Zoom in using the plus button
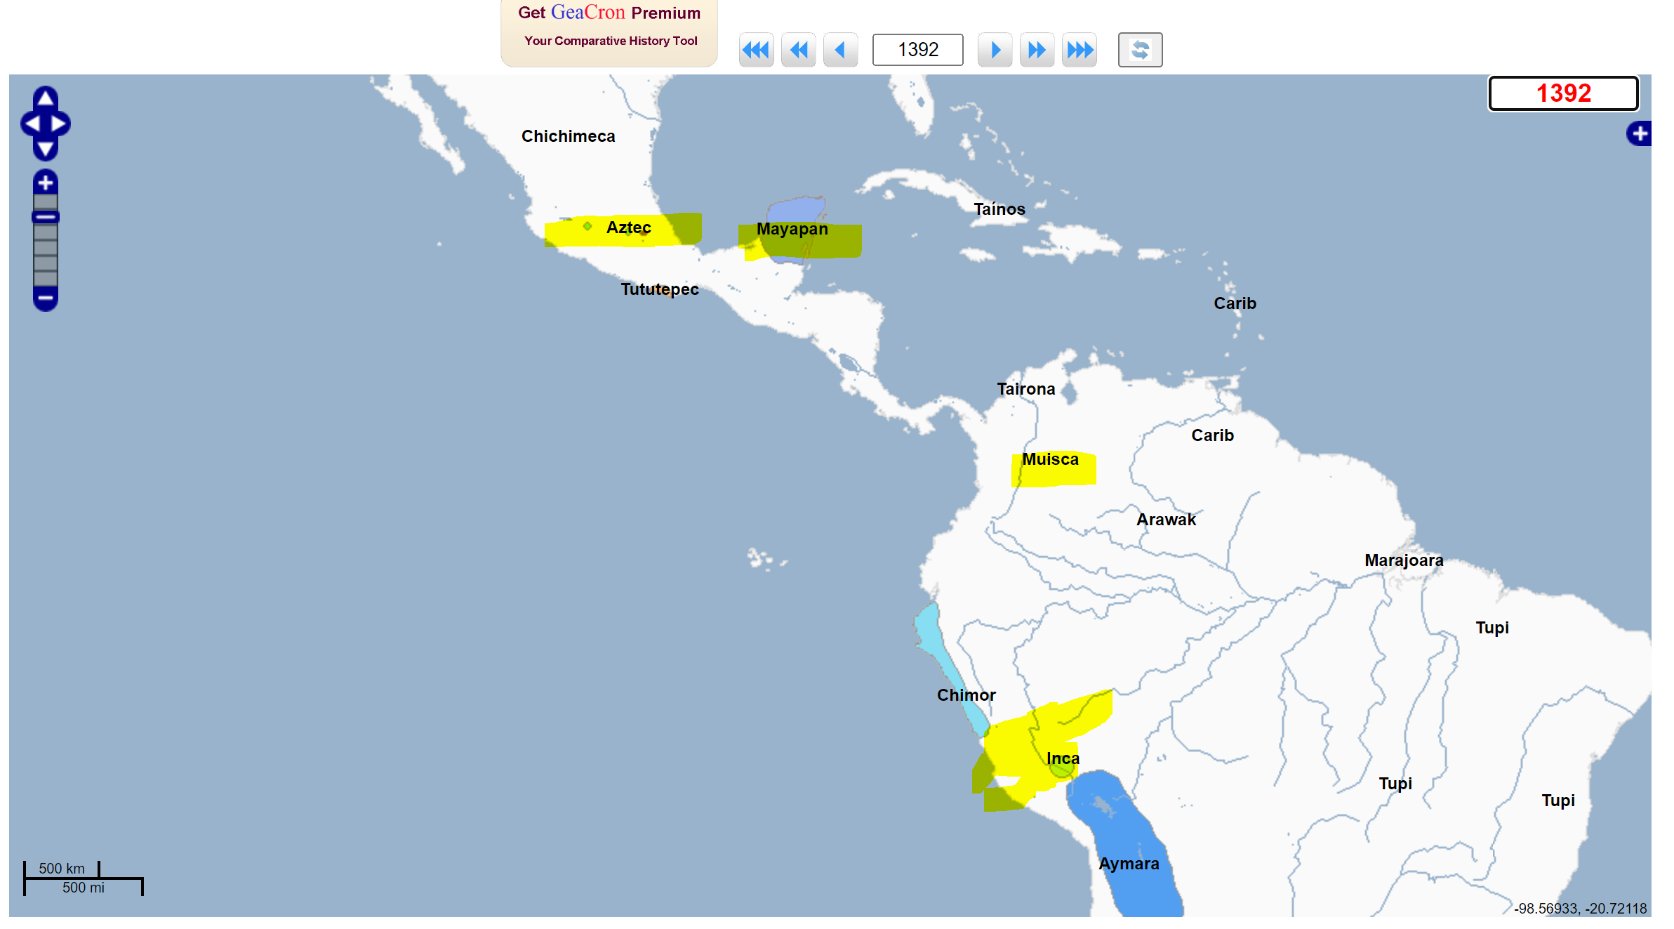 coord(46,183)
